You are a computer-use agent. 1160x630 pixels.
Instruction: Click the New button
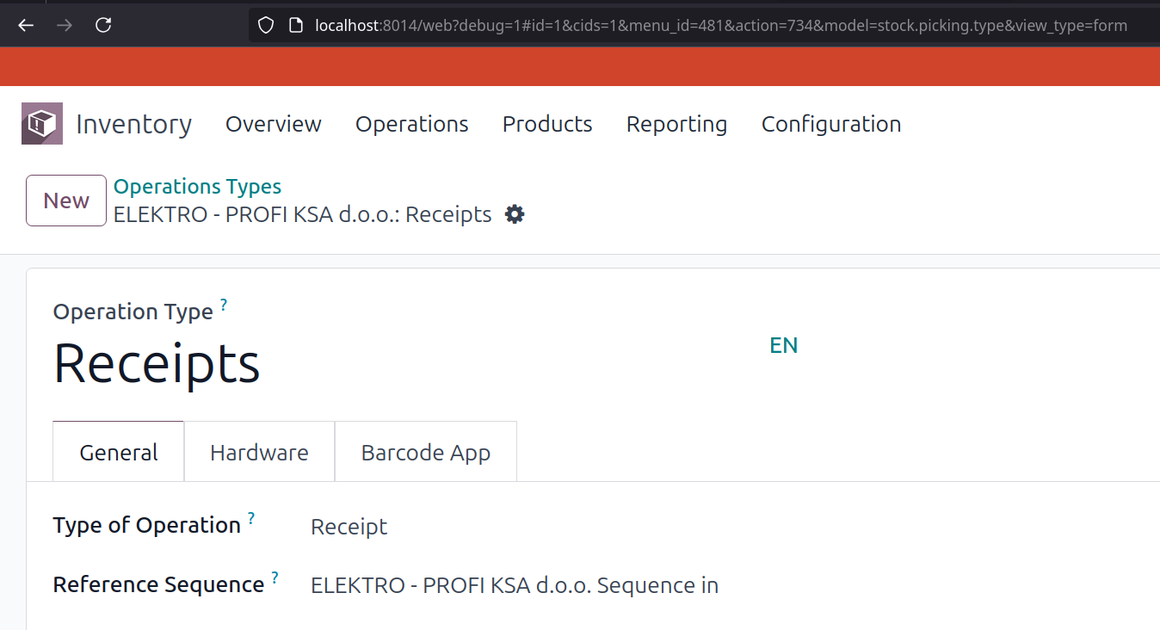66,201
